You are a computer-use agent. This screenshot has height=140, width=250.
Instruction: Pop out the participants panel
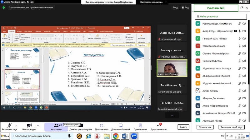(242, 8)
